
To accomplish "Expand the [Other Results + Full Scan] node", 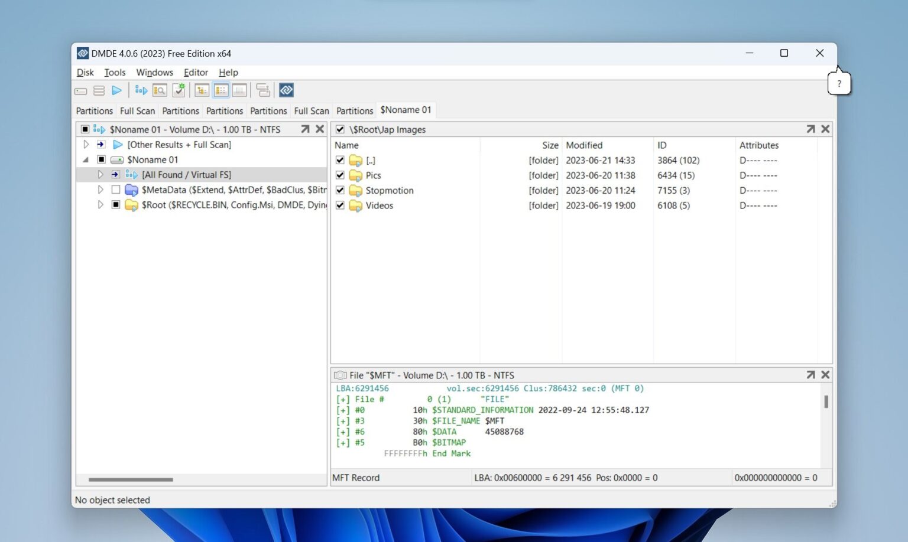I will (x=86, y=144).
